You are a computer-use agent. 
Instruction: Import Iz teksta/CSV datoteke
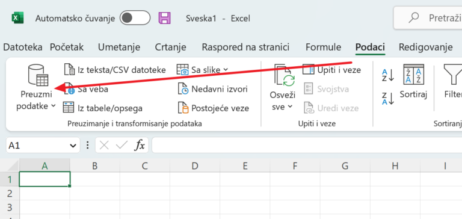115,70
